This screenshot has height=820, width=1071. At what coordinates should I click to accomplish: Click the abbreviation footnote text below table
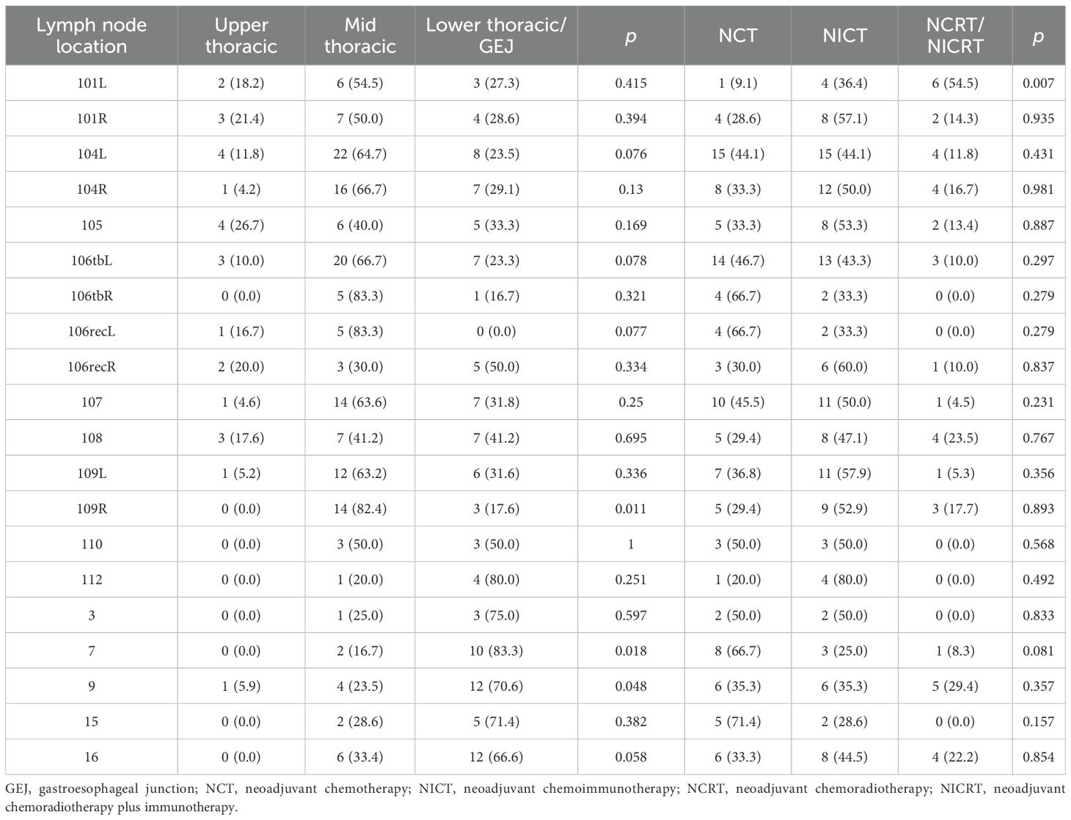pos(535,798)
